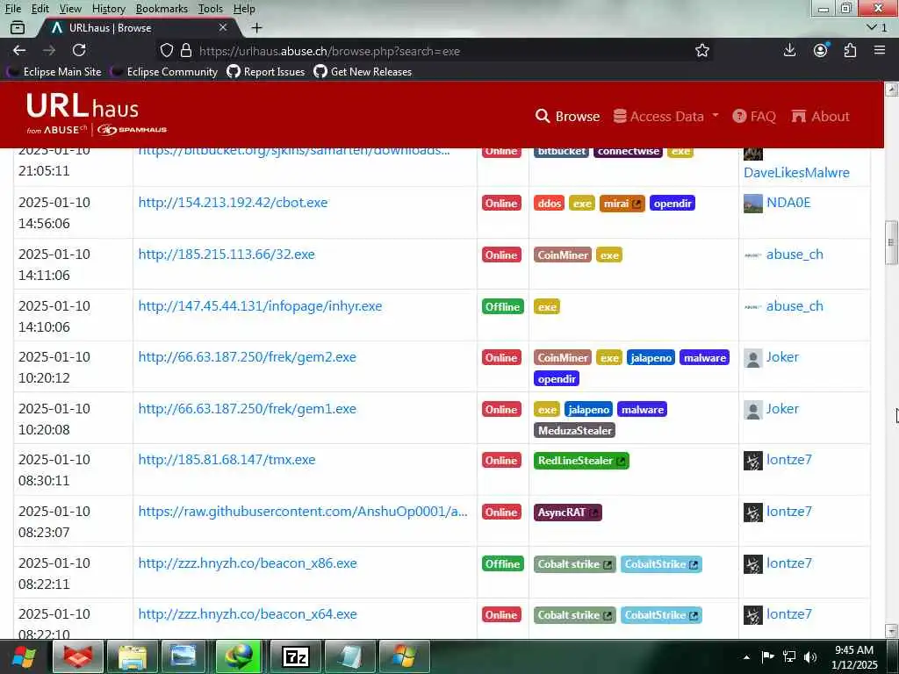This screenshot has width=899, height=674.
Task: Bookmark this page with the star icon
Action: tap(702, 50)
